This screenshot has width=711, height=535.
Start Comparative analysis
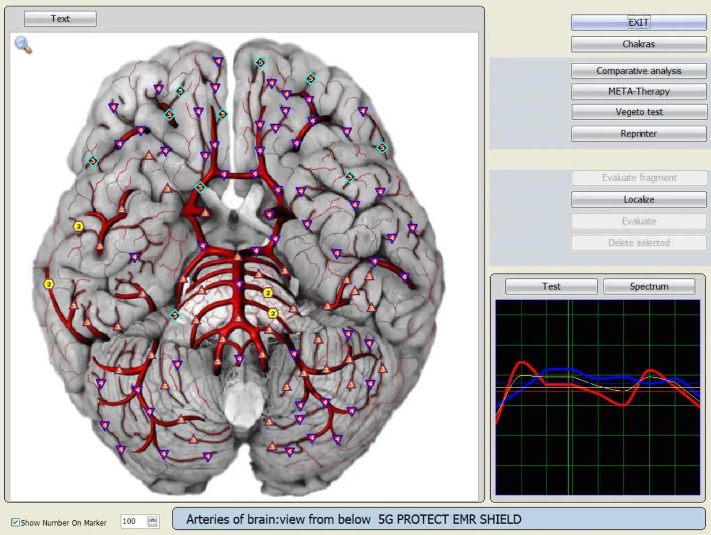tap(638, 71)
